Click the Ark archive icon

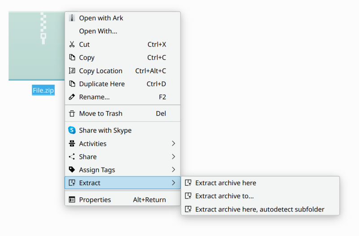click(72, 18)
